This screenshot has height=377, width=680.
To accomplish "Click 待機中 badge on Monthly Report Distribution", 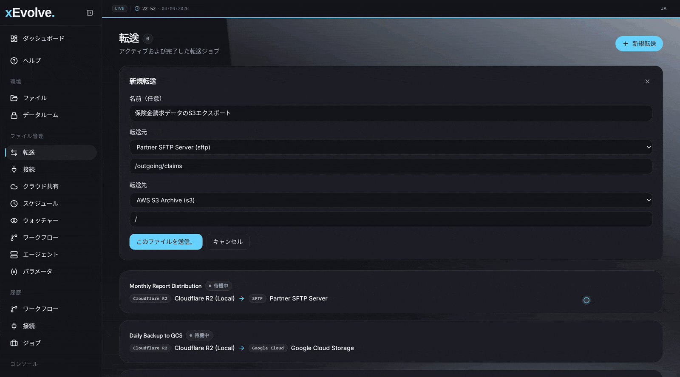I will 218,286.
